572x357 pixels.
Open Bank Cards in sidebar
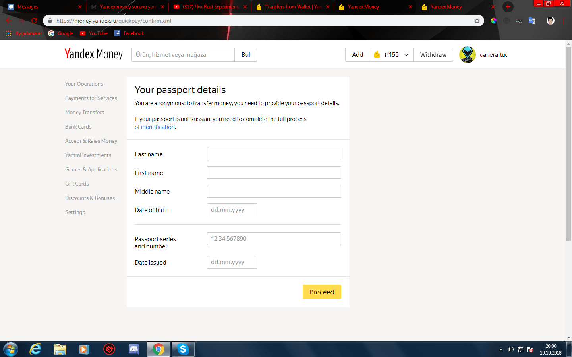[x=78, y=127]
